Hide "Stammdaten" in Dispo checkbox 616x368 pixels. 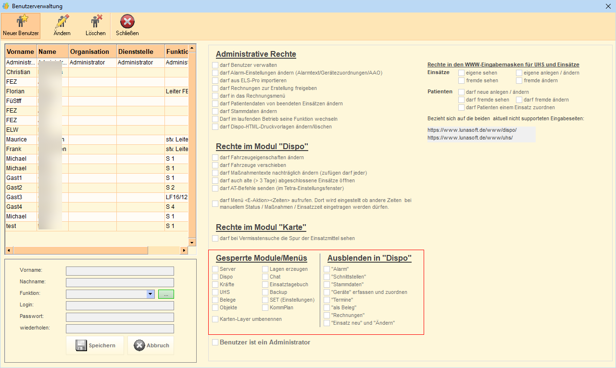pyautogui.click(x=327, y=284)
